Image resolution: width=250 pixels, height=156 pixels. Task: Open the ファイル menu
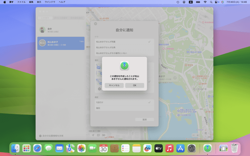click(x=21, y=2)
